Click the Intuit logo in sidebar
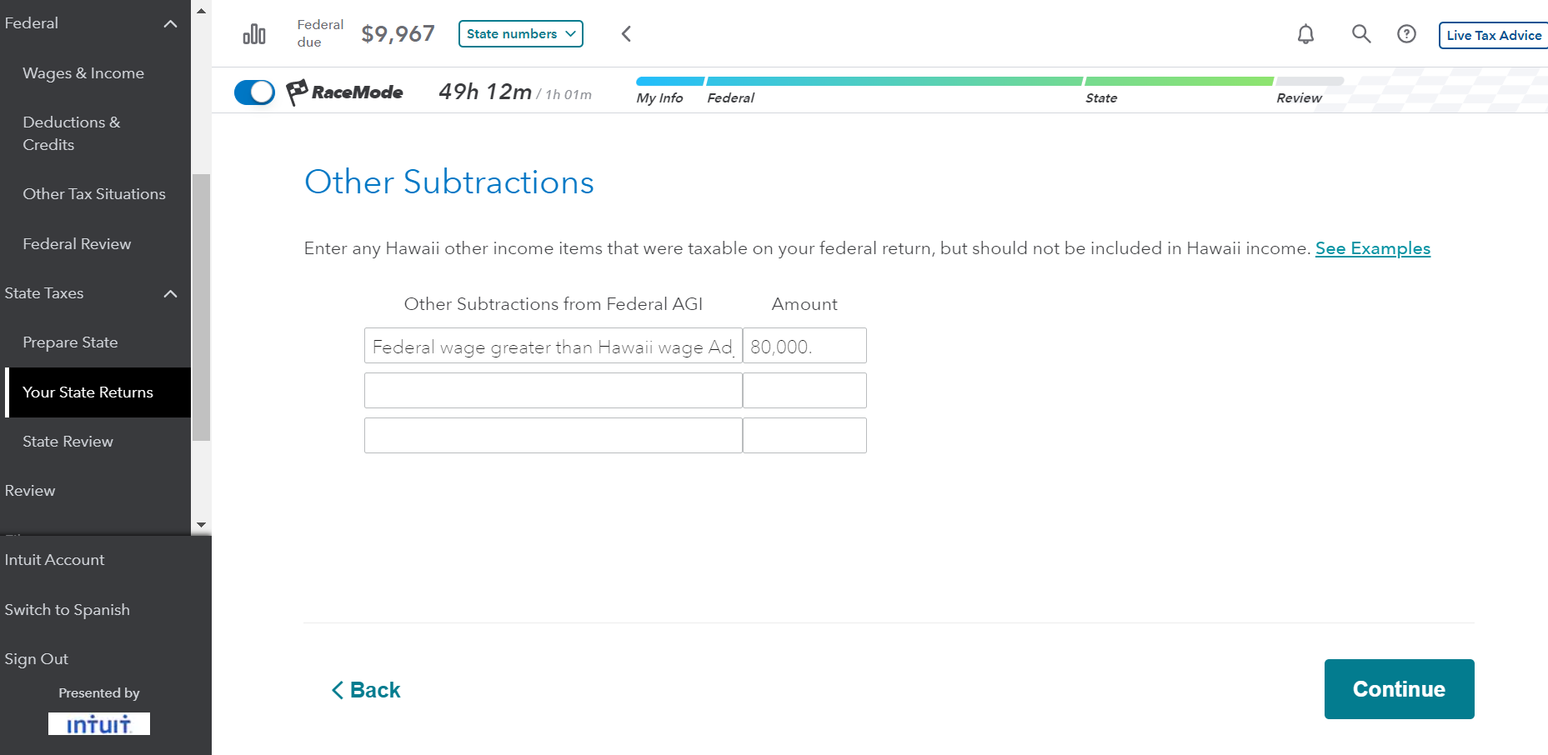Image resolution: width=1548 pixels, height=755 pixels. click(x=98, y=723)
